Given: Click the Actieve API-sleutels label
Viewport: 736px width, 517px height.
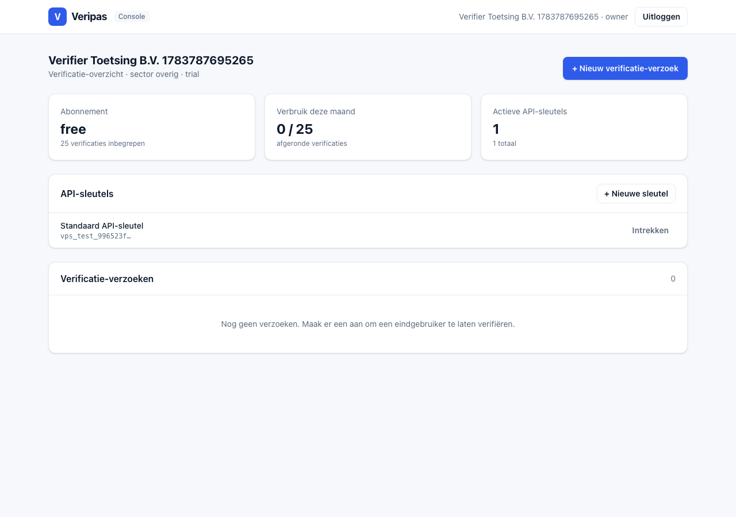Looking at the screenshot, I should (x=530, y=111).
